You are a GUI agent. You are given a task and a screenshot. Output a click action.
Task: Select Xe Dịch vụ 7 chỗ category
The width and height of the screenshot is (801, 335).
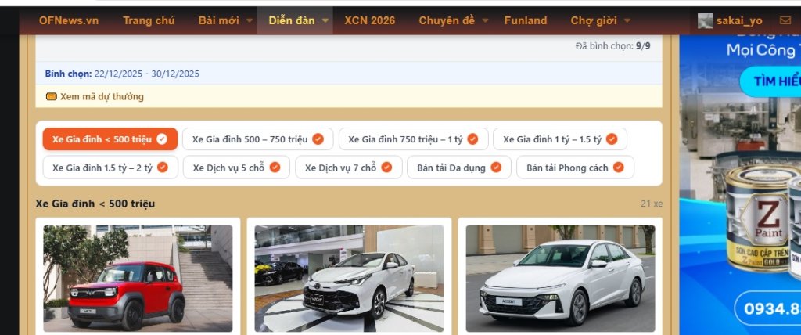point(349,167)
